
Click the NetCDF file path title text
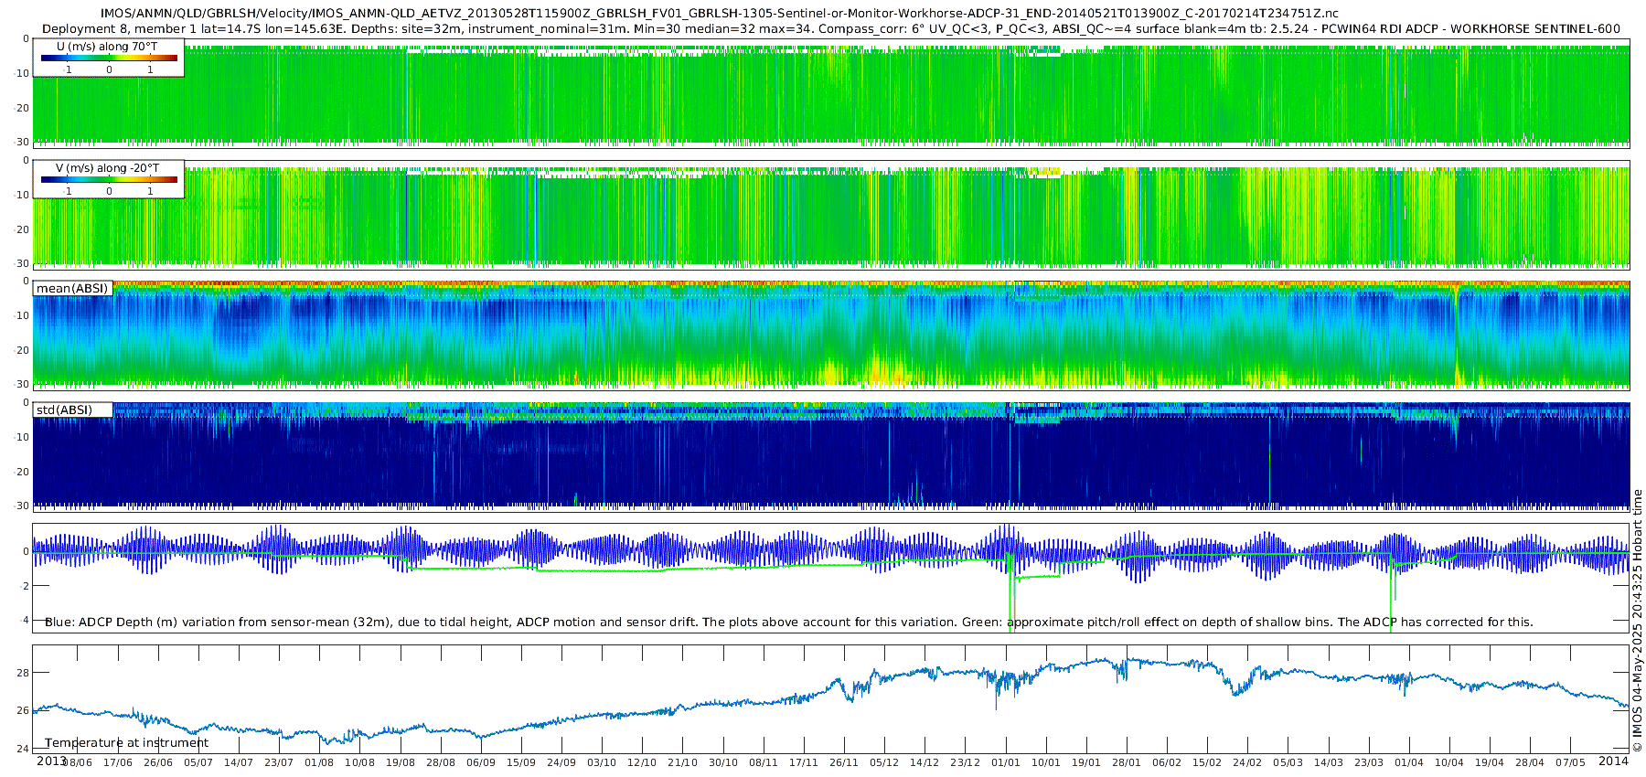pos(719,13)
